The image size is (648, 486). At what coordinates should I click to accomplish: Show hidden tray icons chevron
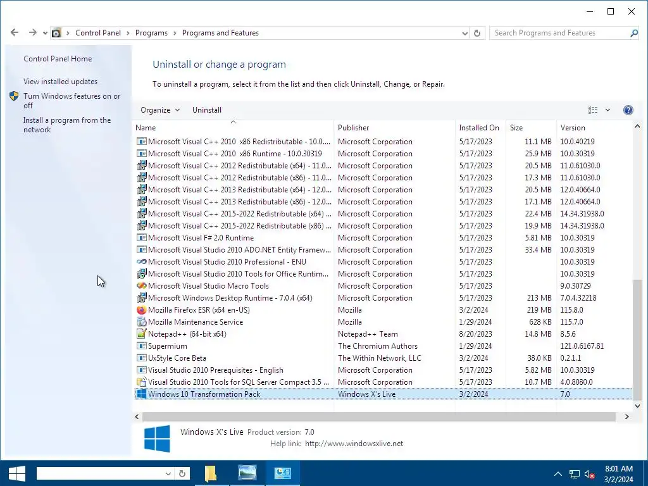pos(558,474)
